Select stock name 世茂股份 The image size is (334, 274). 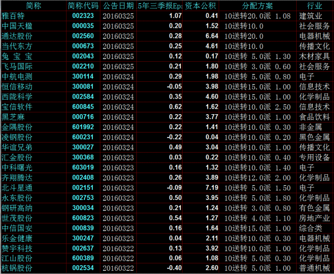[17, 218]
